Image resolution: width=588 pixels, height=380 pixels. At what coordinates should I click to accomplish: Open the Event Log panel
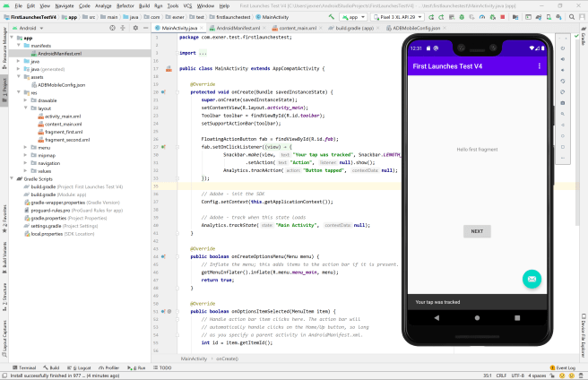click(x=563, y=367)
